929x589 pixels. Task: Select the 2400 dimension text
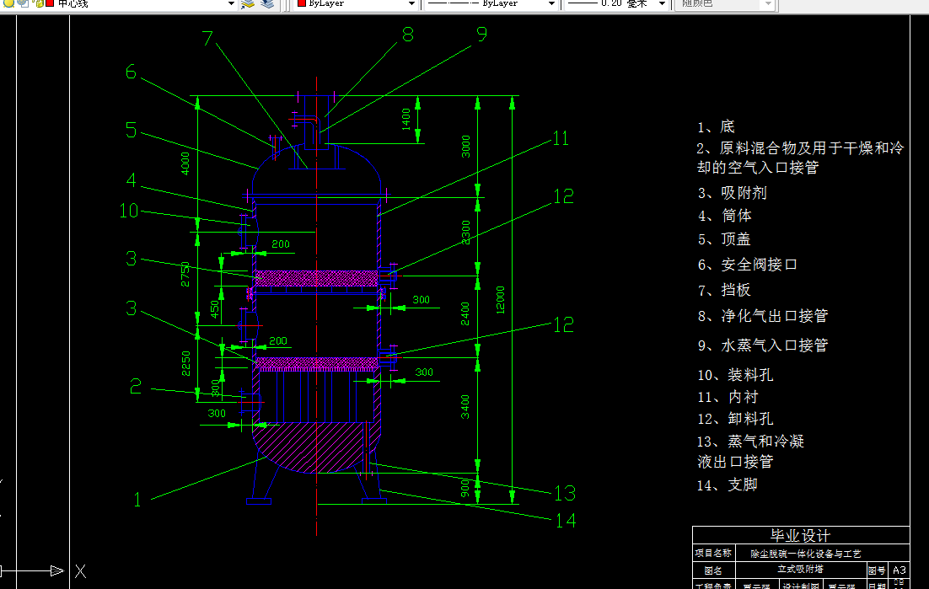point(465,313)
